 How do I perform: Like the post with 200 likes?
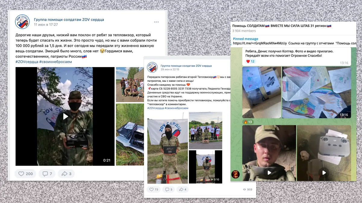tap(25, 174)
